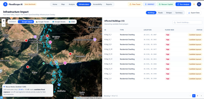This screenshot has width=204, height=99.
Task: Switch to Buildings view
Action: click(151, 13)
